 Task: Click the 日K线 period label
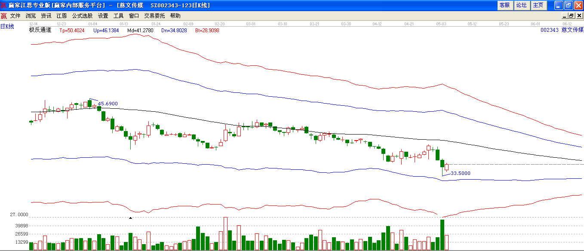click(7, 27)
